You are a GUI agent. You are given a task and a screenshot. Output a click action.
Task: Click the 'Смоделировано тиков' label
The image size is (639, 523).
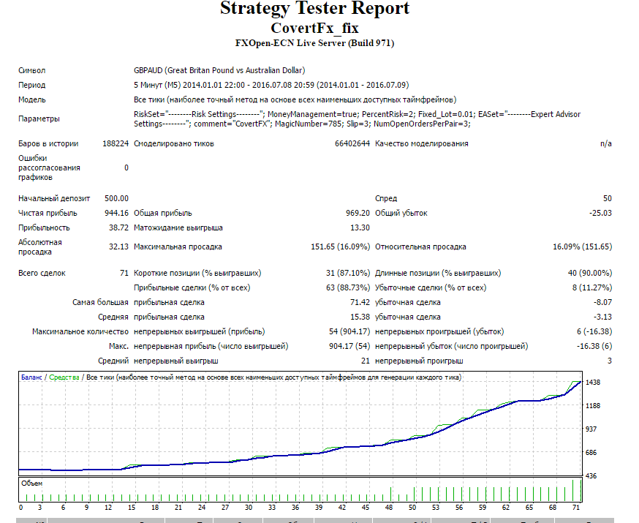pos(173,143)
